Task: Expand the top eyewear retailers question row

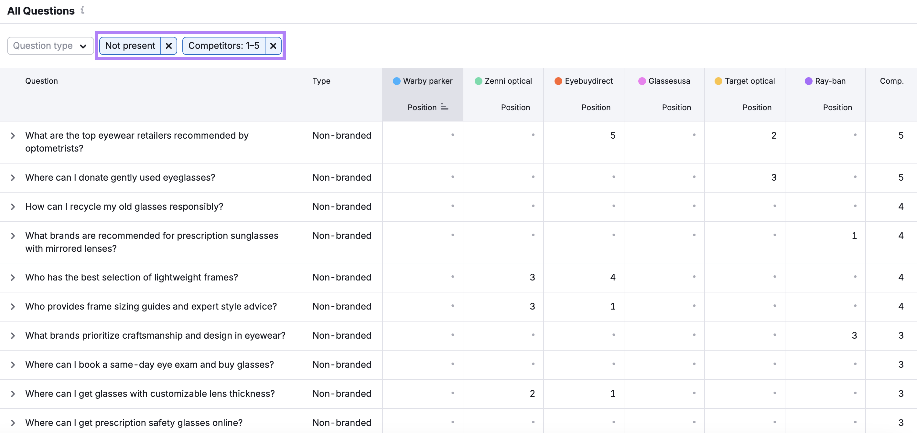Action: tap(13, 136)
